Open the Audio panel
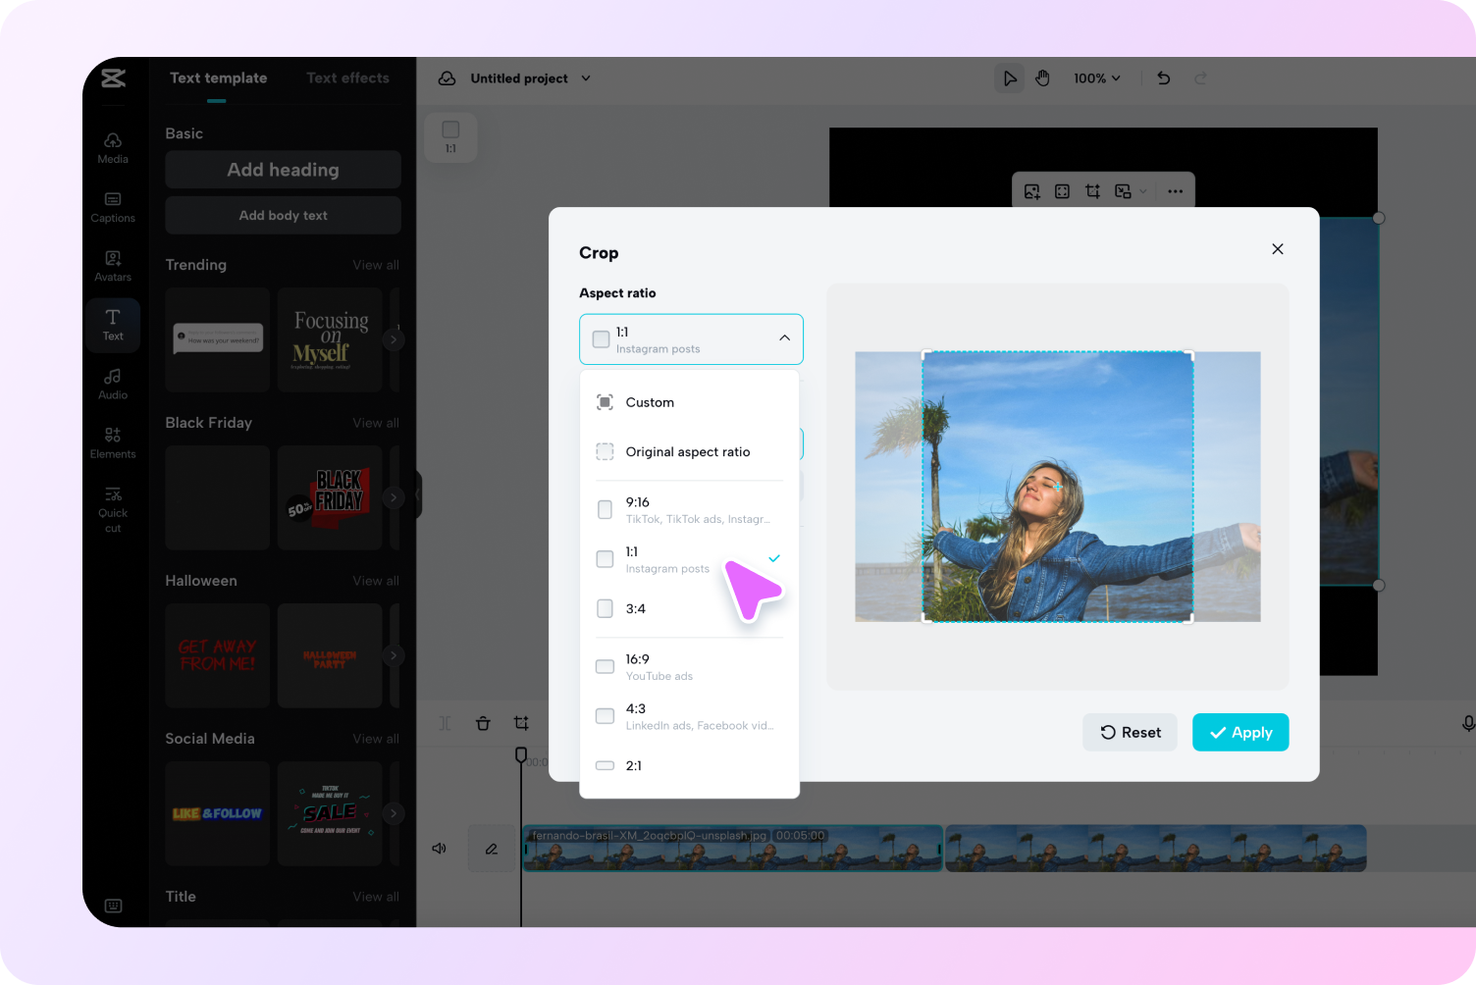The width and height of the screenshot is (1476, 985). click(113, 384)
